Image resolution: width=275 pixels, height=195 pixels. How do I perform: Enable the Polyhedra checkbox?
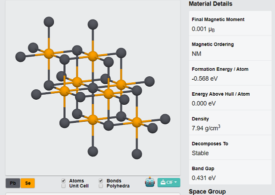[101, 186]
